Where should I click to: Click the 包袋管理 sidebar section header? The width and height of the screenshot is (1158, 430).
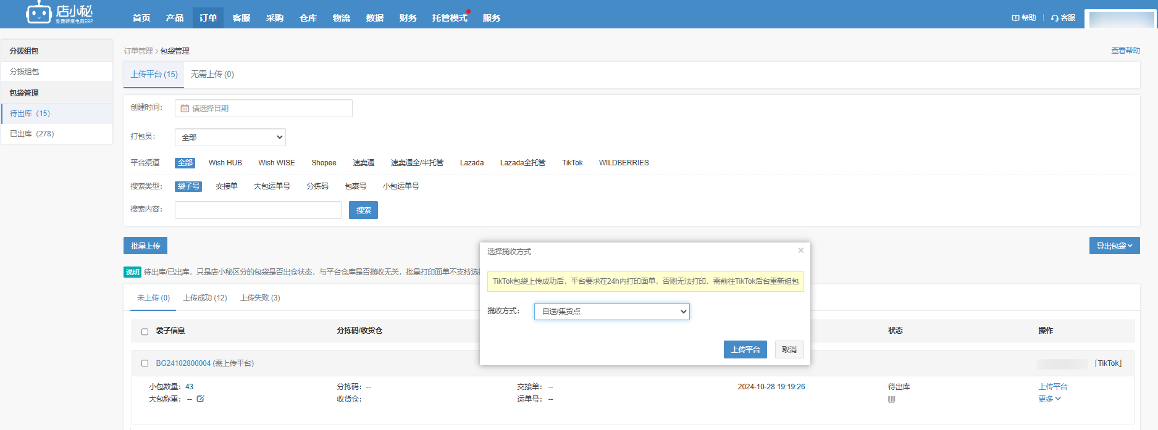[x=57, y=93]
